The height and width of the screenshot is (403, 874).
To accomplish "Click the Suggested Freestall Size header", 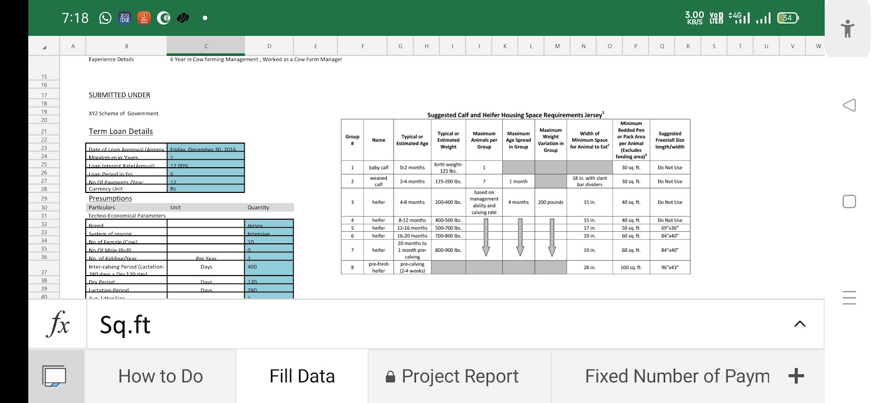I will [670, 141].
